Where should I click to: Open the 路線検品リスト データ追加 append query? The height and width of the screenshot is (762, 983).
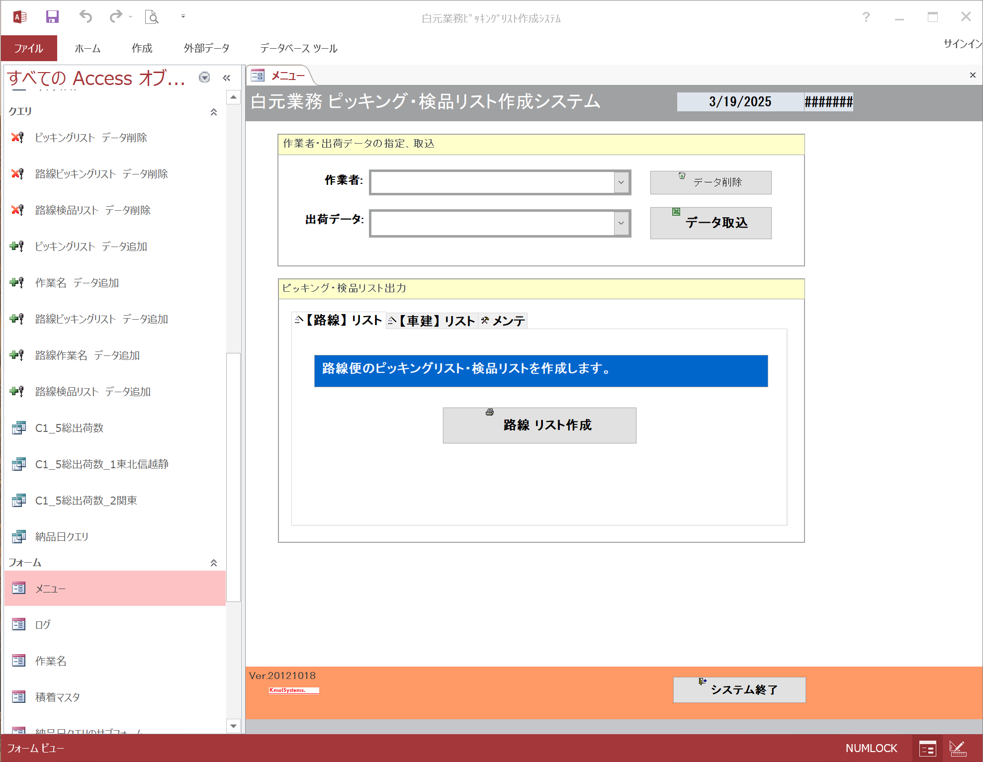pos(92,392)
